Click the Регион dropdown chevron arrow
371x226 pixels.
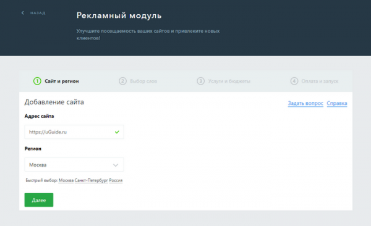pos(116,165)
